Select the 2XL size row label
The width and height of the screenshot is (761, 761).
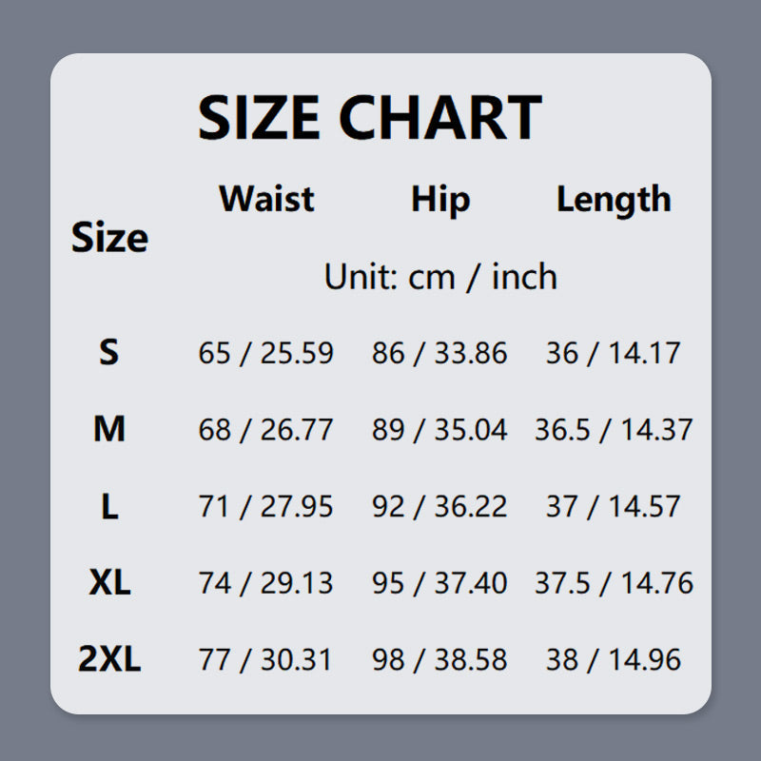coord(109,659)
